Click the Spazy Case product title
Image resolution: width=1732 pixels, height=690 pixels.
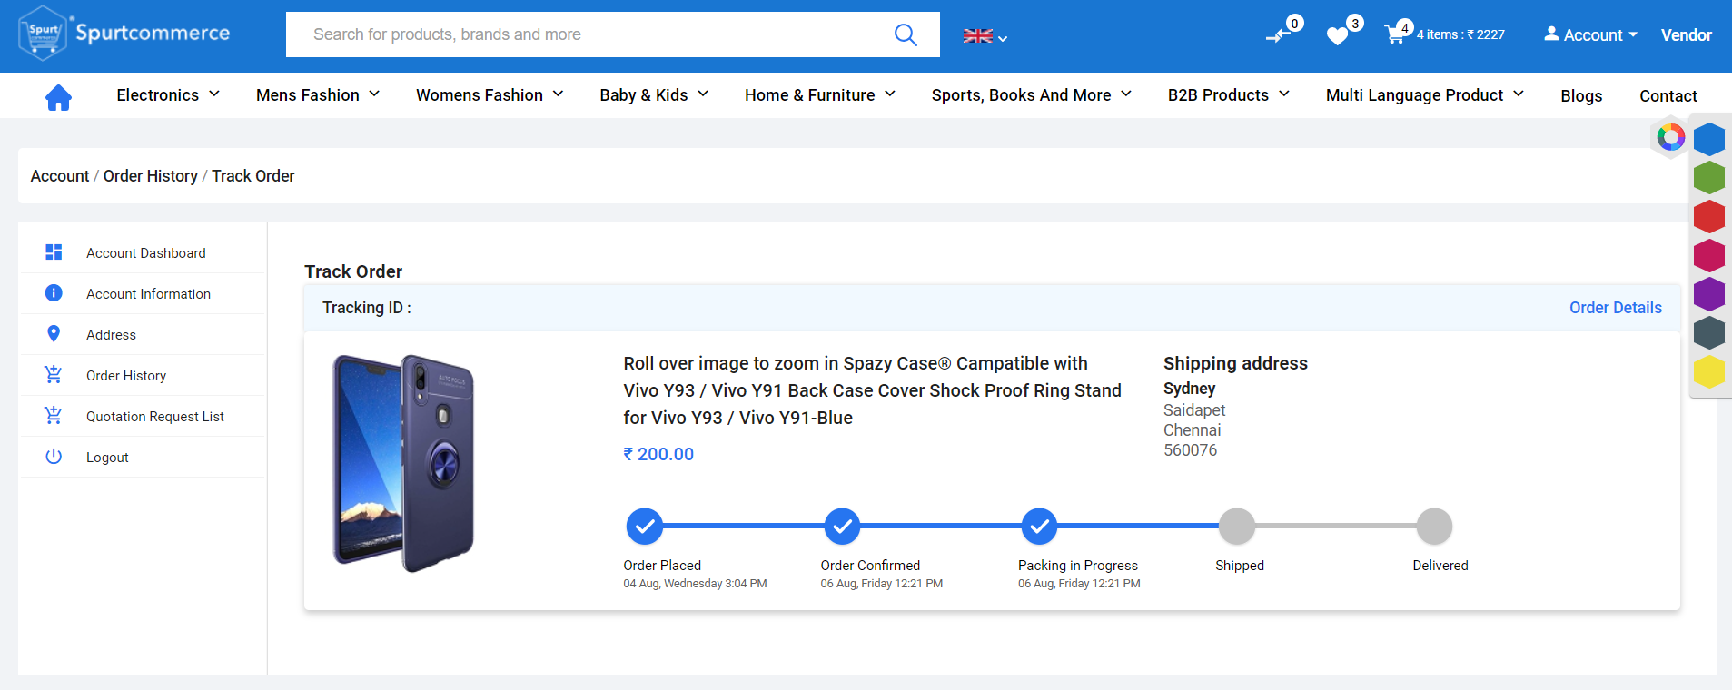coord(872,390)
